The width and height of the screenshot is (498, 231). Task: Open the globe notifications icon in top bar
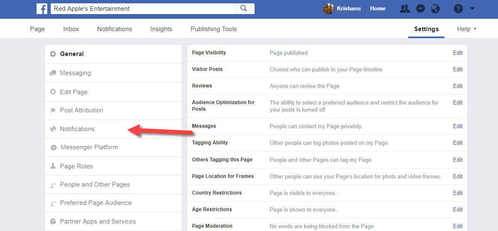[435, 9]
